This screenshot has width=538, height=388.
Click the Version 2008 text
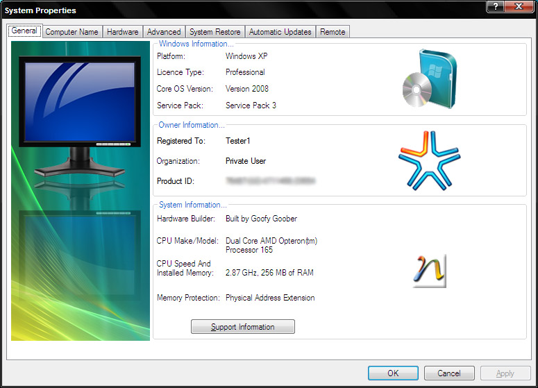pos(246,89)
